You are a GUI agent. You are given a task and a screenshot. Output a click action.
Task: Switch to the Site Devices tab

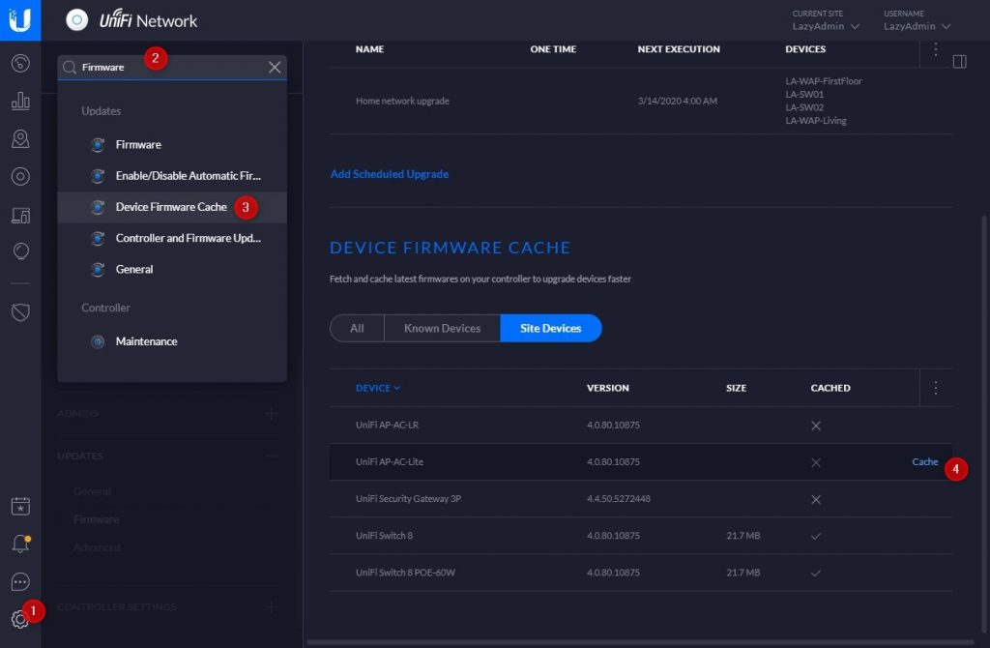pyautogui.click(x=550, y=329)
